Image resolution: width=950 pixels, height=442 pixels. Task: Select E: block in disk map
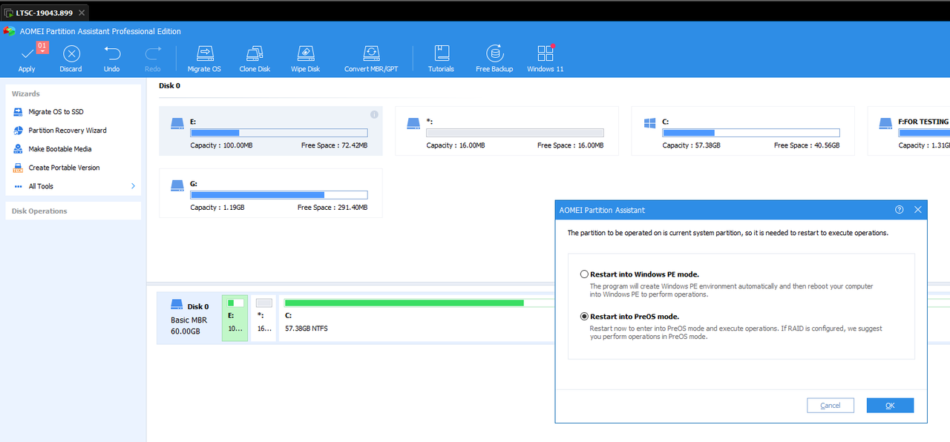coord(235,317)
